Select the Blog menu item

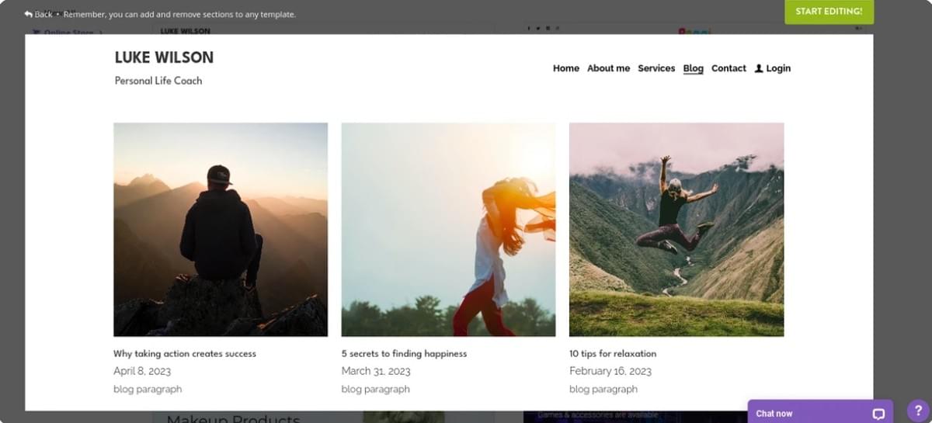pos(694,68)
